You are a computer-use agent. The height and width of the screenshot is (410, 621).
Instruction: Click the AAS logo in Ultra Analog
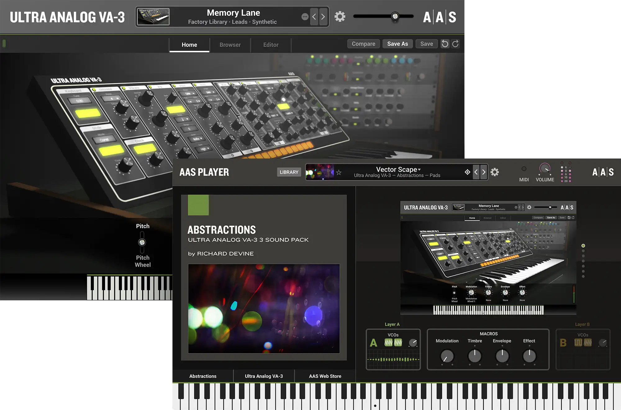pyautogui.click(x=439, y=17)
